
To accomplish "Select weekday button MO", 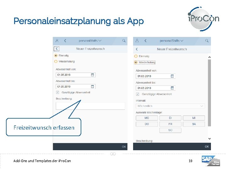I will 147,118.
